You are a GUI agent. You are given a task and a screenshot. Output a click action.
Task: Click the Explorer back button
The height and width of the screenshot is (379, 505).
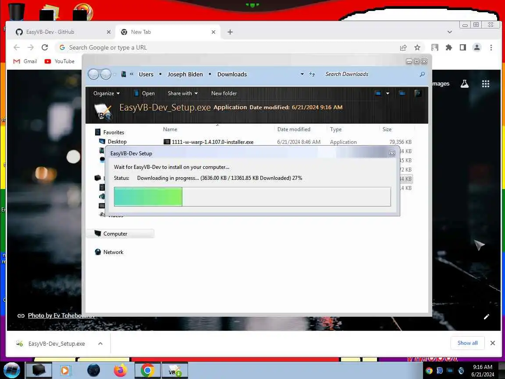point(93,74)
